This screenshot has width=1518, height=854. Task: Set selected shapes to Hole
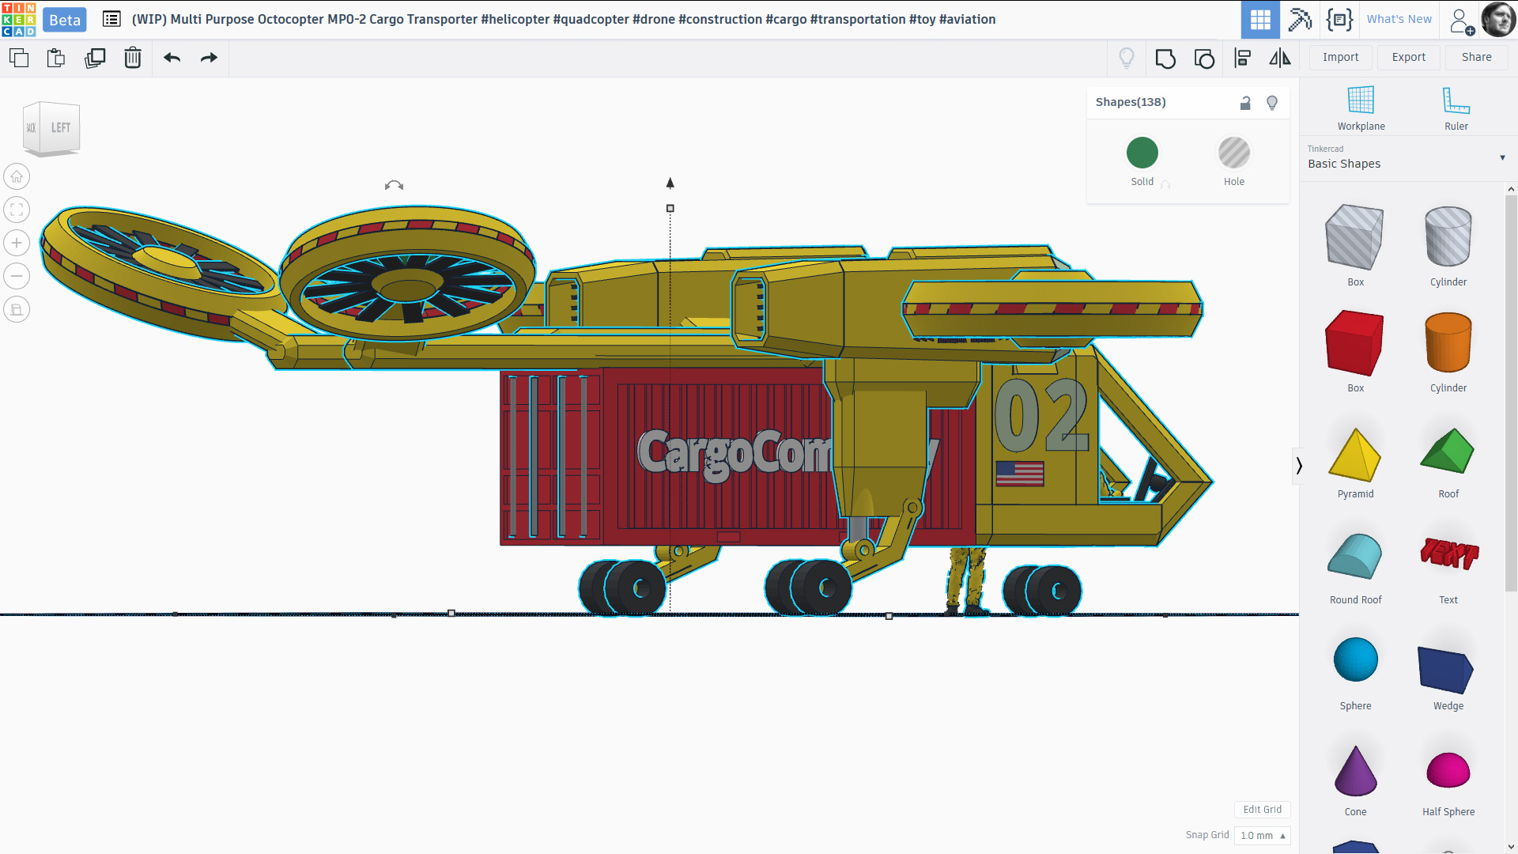[x=1233, y=153]
